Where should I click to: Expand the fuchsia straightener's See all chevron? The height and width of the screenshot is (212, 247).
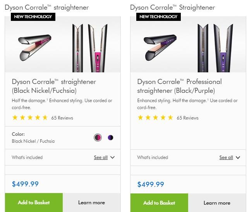[113, 157]
